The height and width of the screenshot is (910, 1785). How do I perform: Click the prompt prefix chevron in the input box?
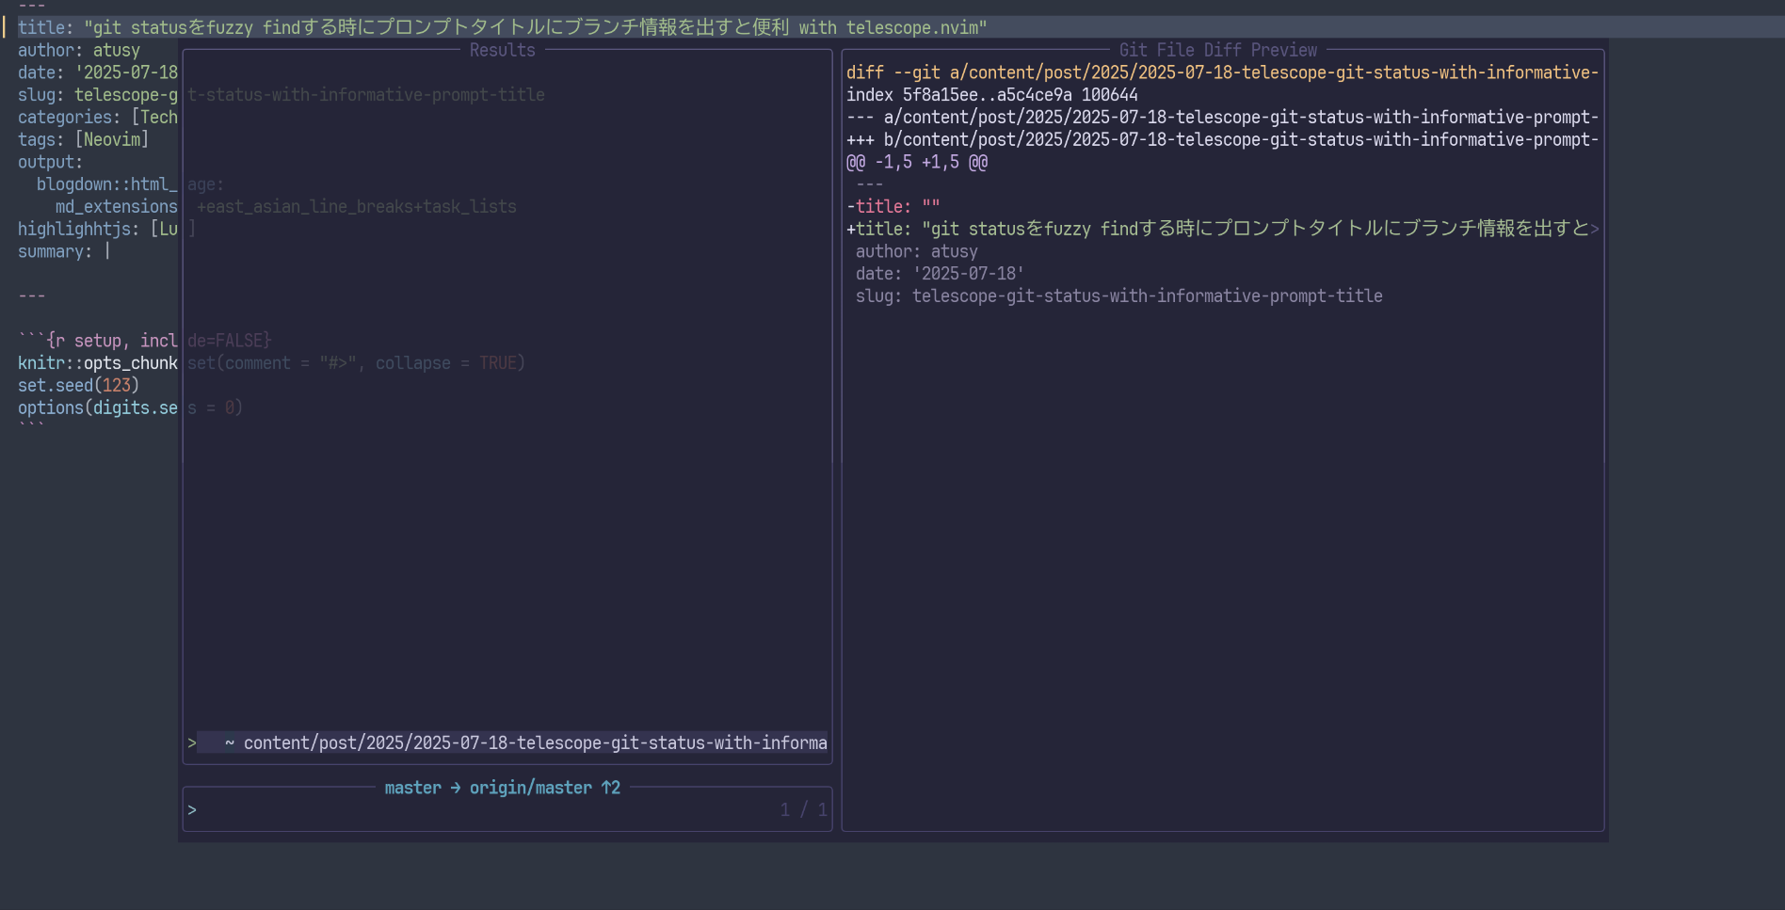coord(192,810)
